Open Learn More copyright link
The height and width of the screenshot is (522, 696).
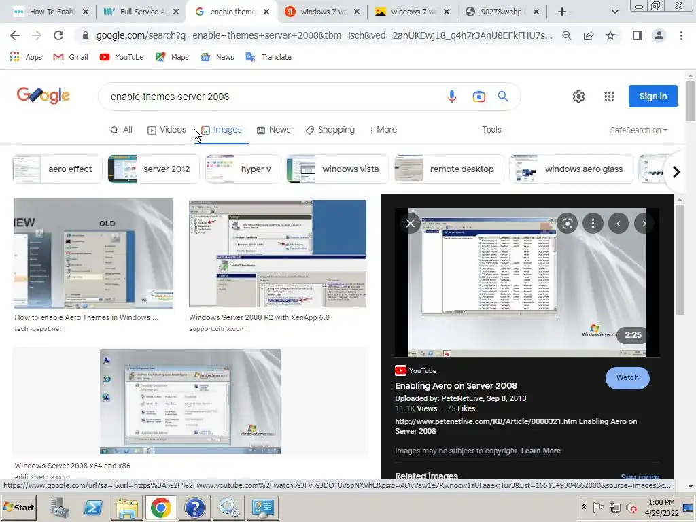540,451
